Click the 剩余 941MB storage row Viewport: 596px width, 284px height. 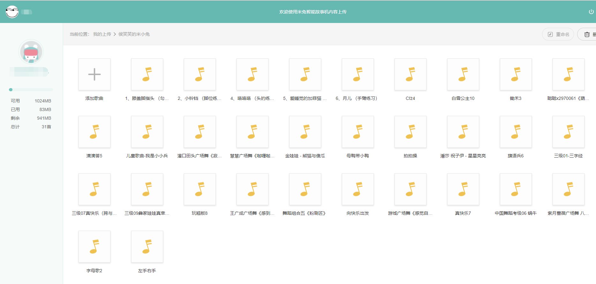point(31,118)
